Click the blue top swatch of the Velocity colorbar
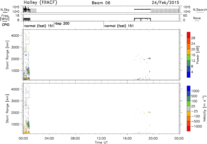 coord(189,88)
